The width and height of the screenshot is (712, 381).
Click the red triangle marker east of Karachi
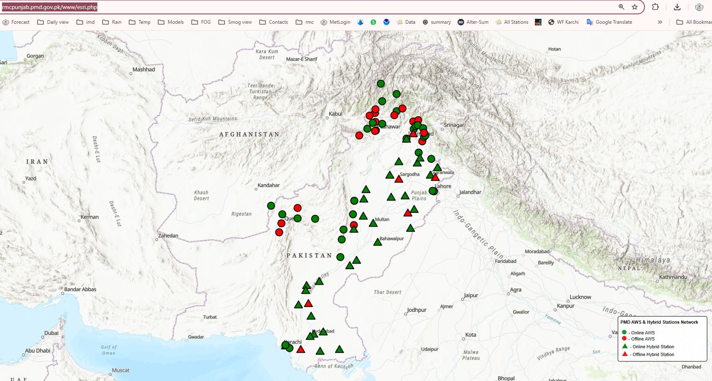click(301, 349)
